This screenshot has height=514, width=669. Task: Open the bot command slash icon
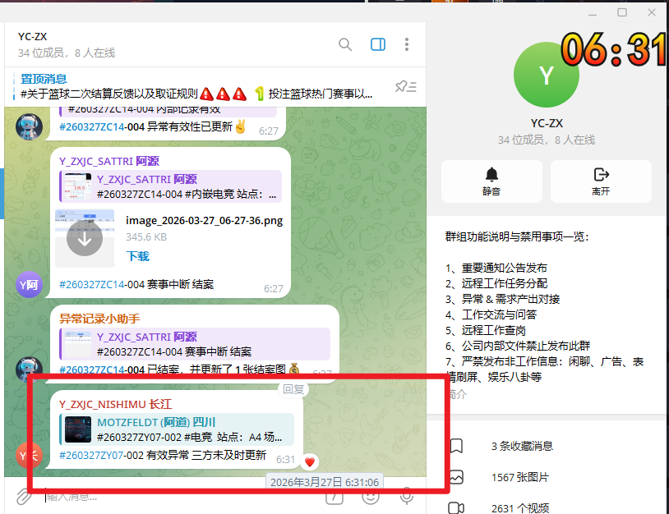pyautogui.click(x=334, y=498)
